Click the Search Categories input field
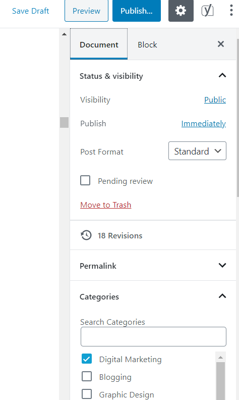The height and width of the screenshot is (400, 239). 153,336
